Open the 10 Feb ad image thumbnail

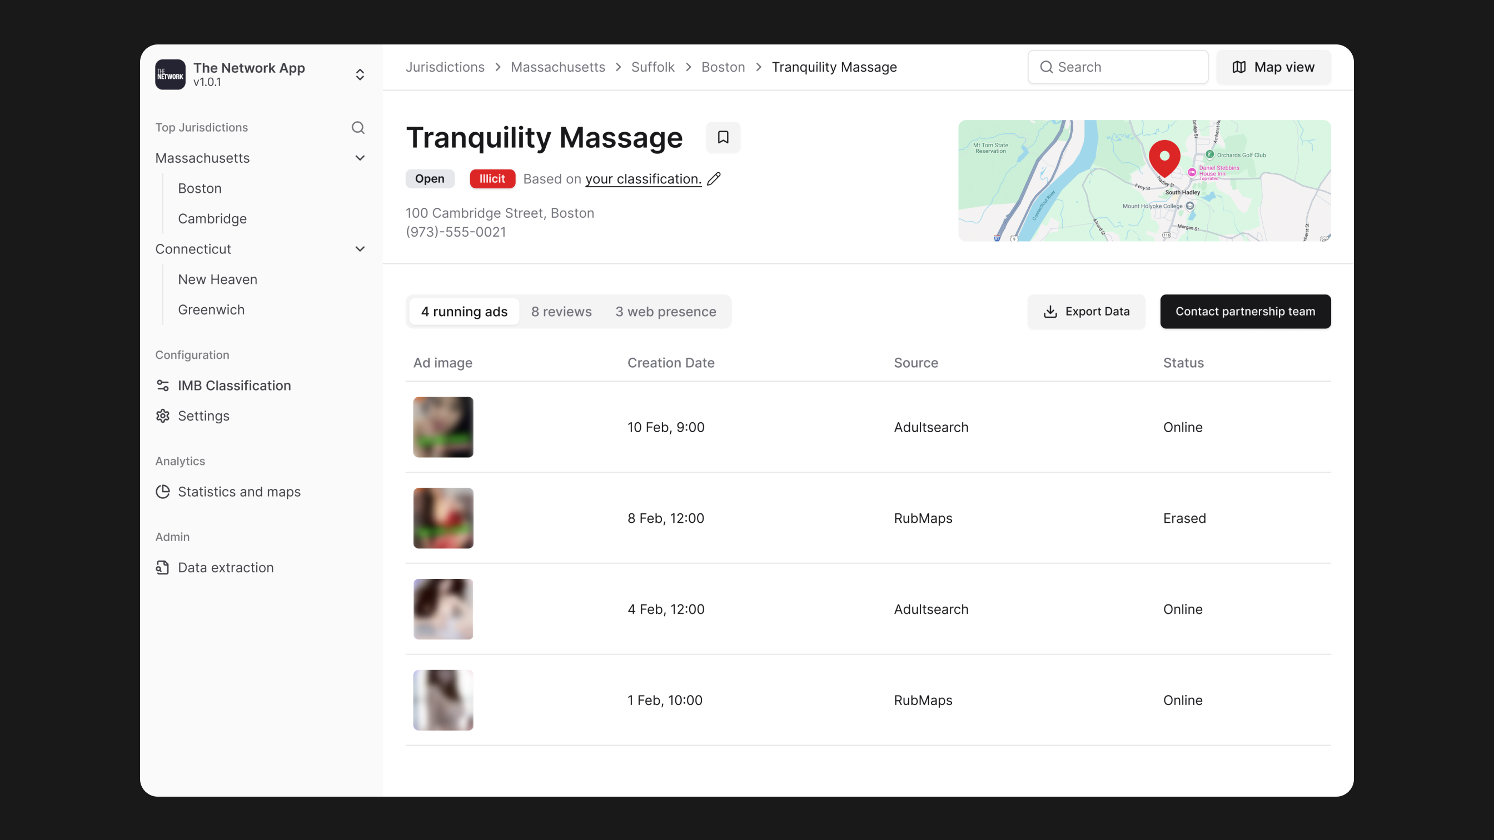[x=443, y=427]
